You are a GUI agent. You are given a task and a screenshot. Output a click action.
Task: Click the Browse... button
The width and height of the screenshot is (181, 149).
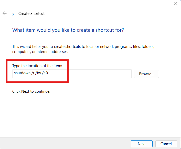click(146, 74)
